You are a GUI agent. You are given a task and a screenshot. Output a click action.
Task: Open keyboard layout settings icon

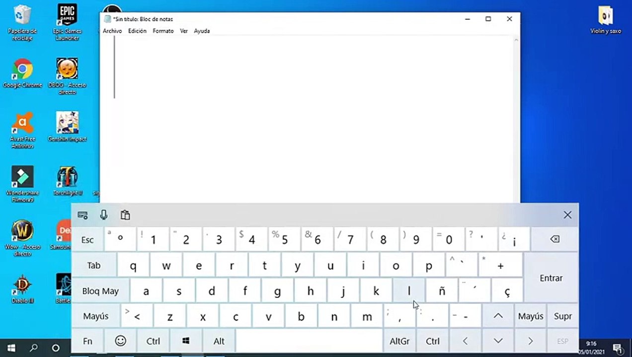(83, 215)
